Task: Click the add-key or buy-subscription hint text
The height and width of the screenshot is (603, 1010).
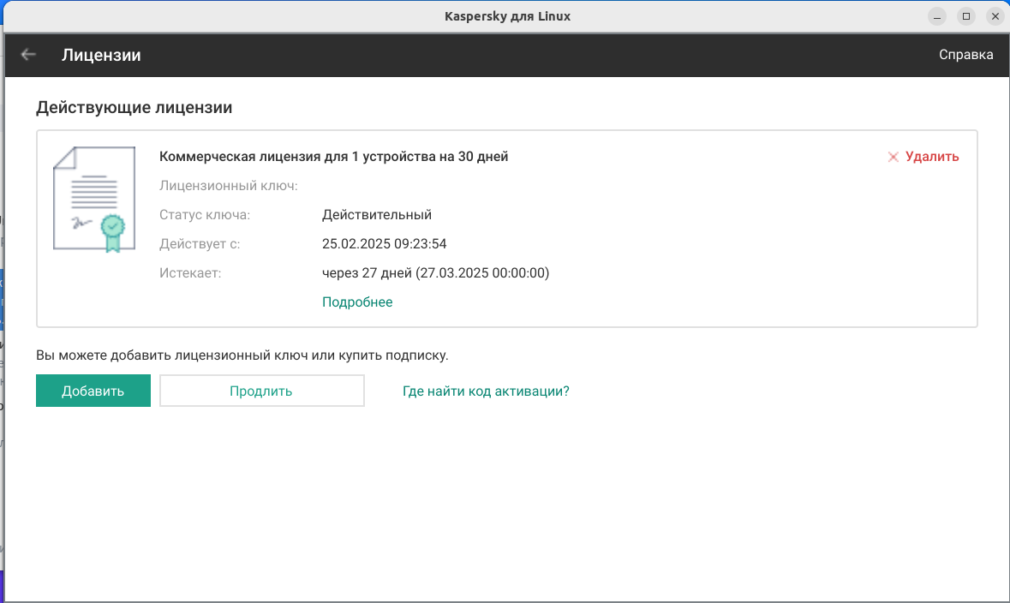Action: click(x=242, y=355)
